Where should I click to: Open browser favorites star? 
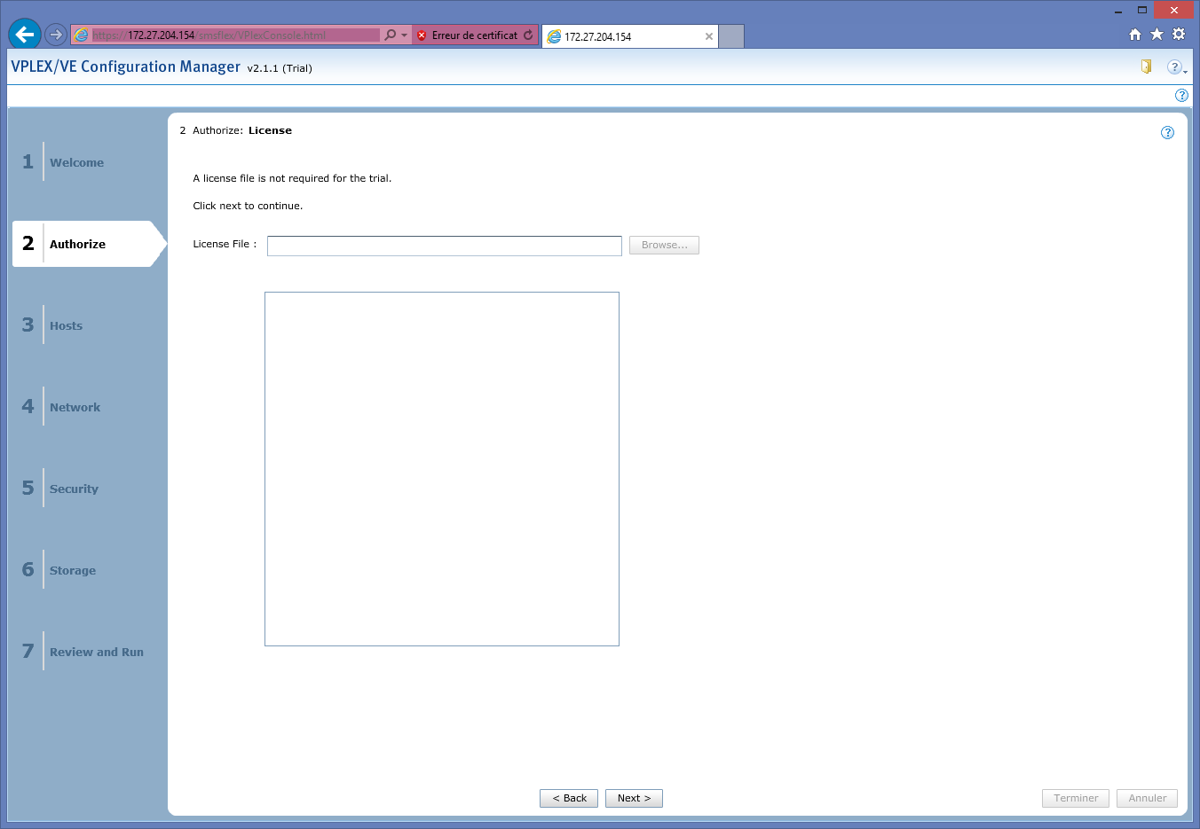point(1157,35)
